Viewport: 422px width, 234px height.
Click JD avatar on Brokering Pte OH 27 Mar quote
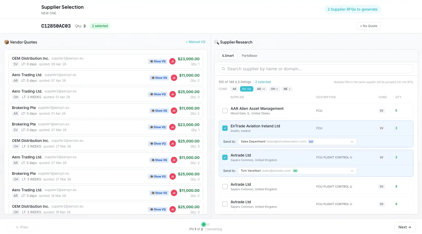pyautogui.click(x=172, y=176)
